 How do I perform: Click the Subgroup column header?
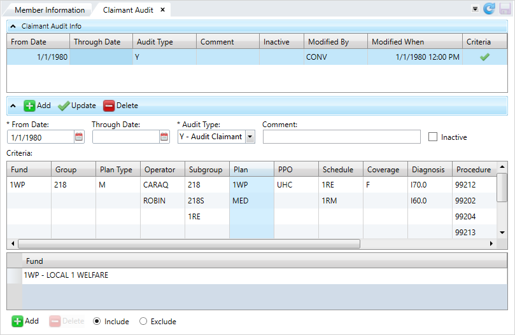(x=208, y=170)
